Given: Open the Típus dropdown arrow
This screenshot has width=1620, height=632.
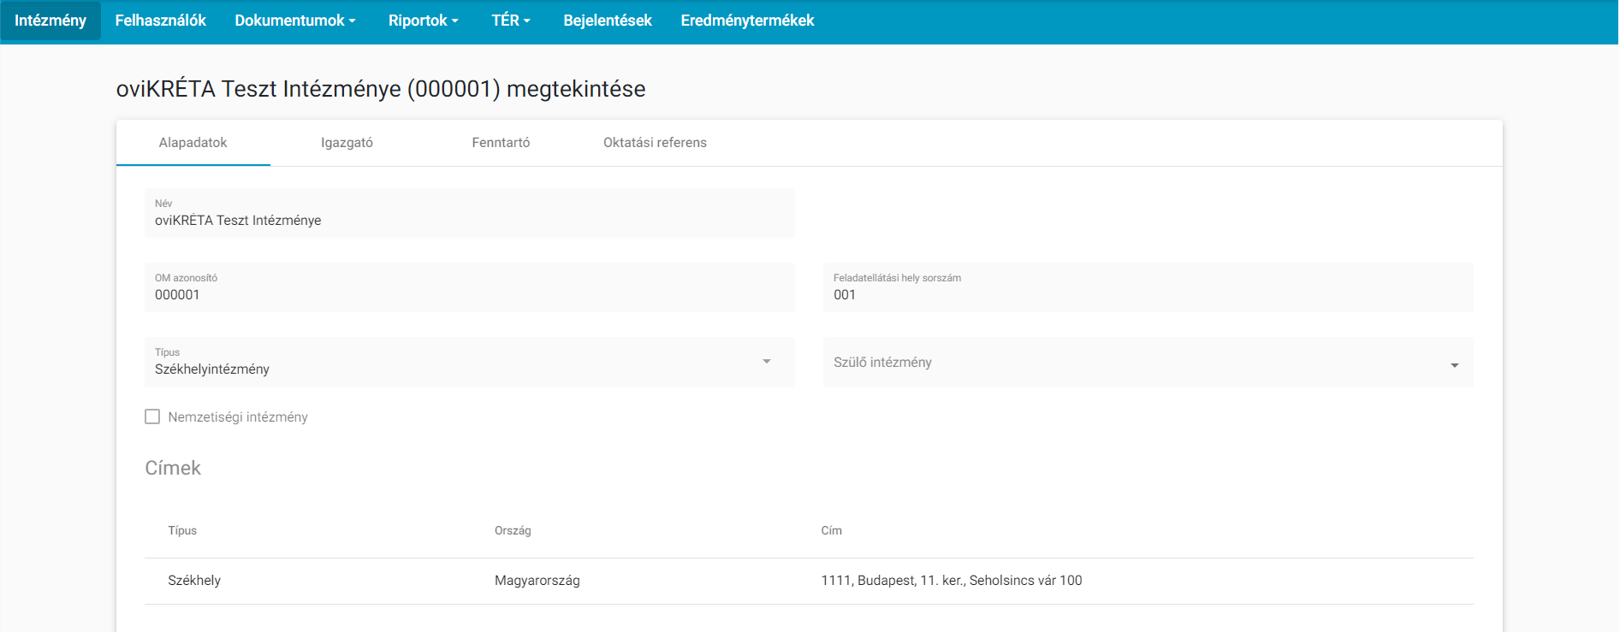Looking at the screenshot, I should 767,362.
